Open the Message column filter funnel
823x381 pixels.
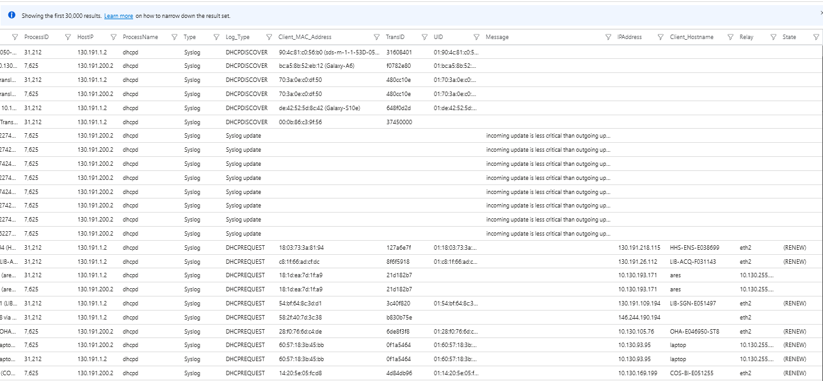pyautogui.click(x=476, y=36)
